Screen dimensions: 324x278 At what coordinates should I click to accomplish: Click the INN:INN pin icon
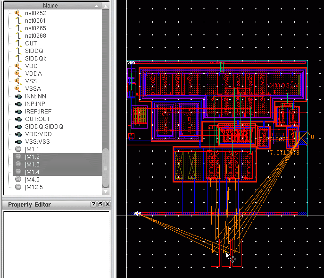pyautogui.click(x=19, y=96)
